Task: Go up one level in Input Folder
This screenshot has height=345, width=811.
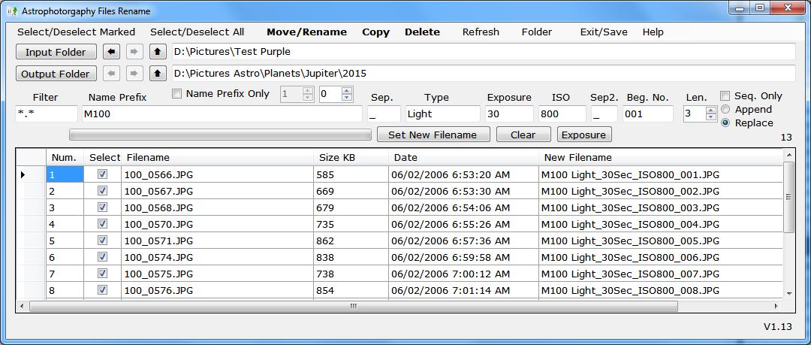Action: pos(157,52)
